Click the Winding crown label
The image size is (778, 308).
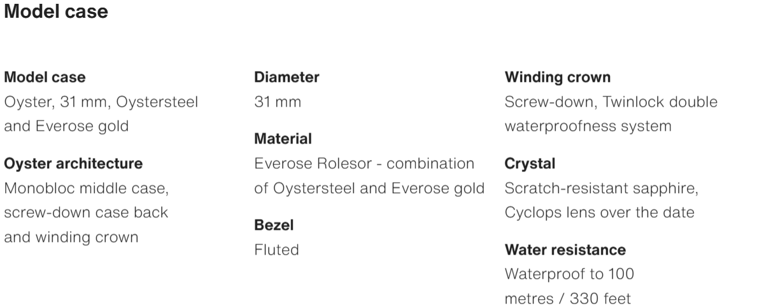558,77
